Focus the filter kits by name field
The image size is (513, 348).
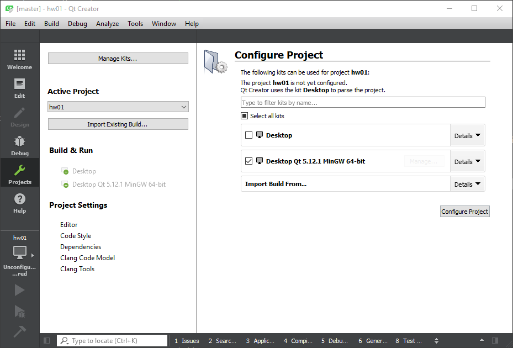pos(363,102)
